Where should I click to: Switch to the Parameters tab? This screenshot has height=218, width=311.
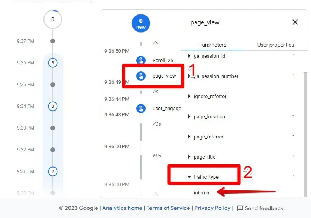tap(212, 45)
